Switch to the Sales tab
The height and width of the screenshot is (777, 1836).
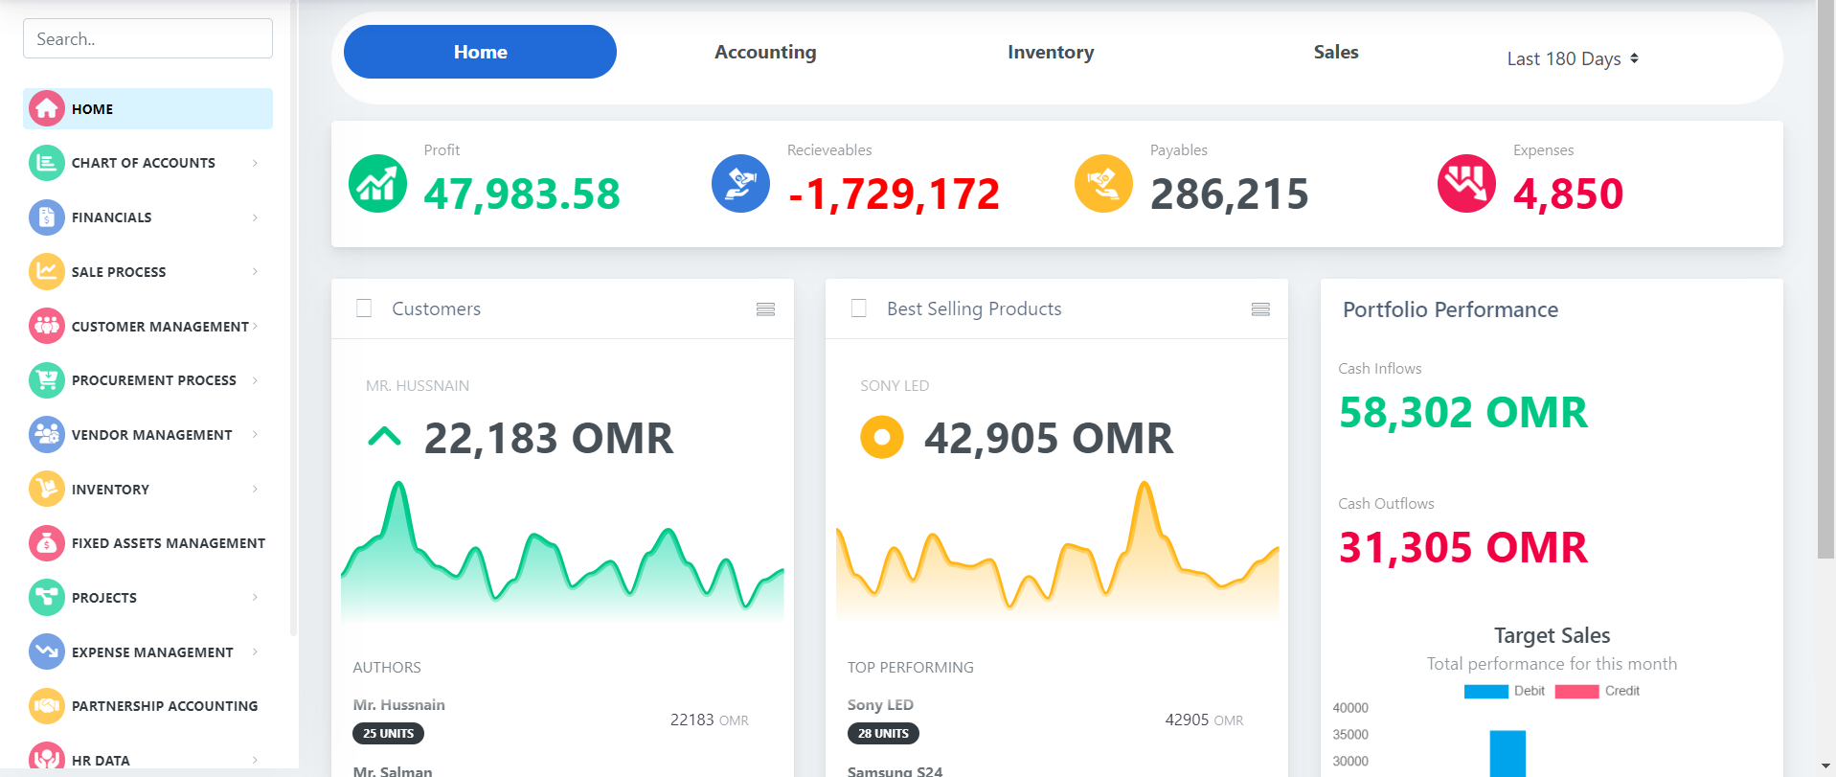point(1335,53)
